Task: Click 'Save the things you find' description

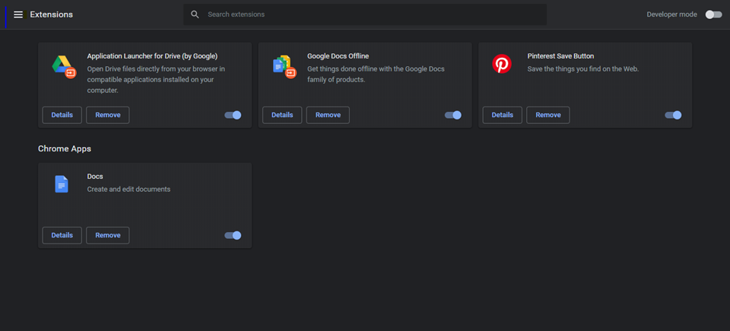Action: (583, 69)
